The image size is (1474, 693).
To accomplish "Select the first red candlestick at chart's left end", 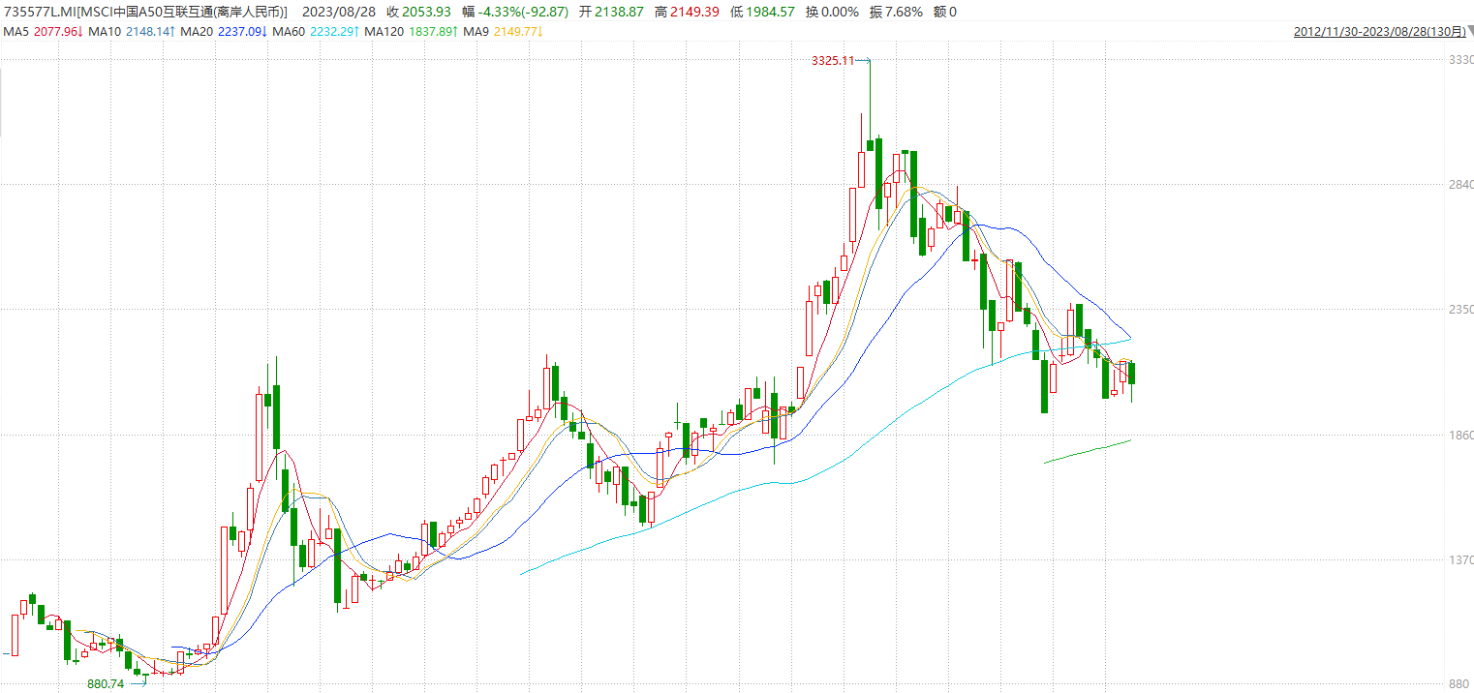I will (15, 635).
